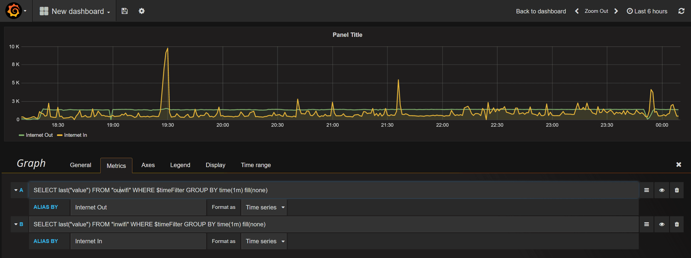
Task: Click the 22:00 x-axis label
Action: [442, 125]
